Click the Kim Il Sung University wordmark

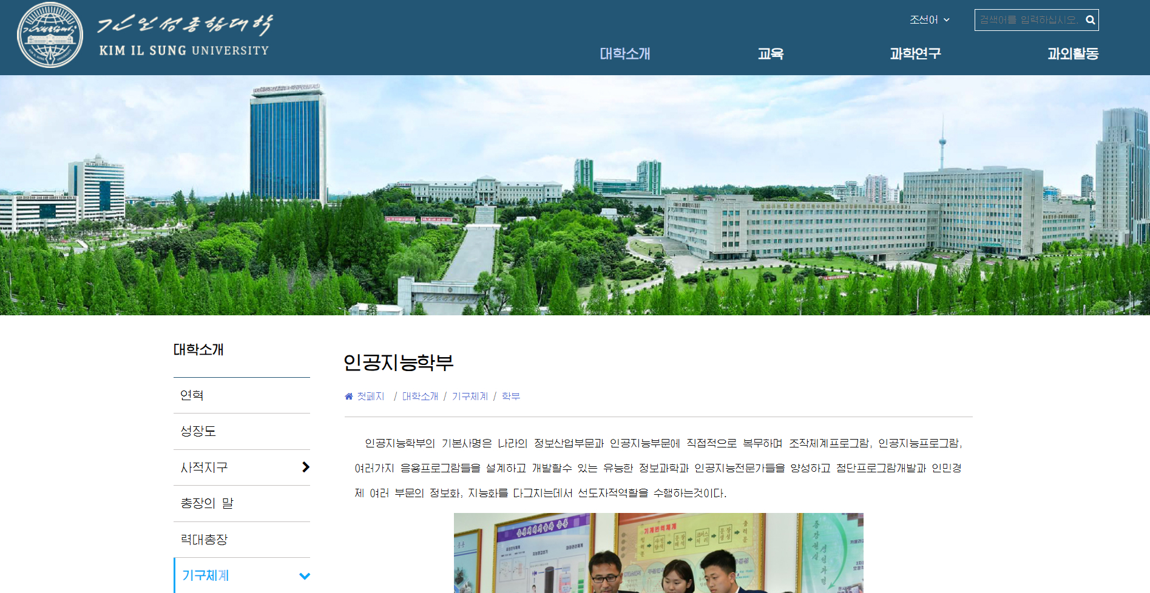(x=184, y=36)
